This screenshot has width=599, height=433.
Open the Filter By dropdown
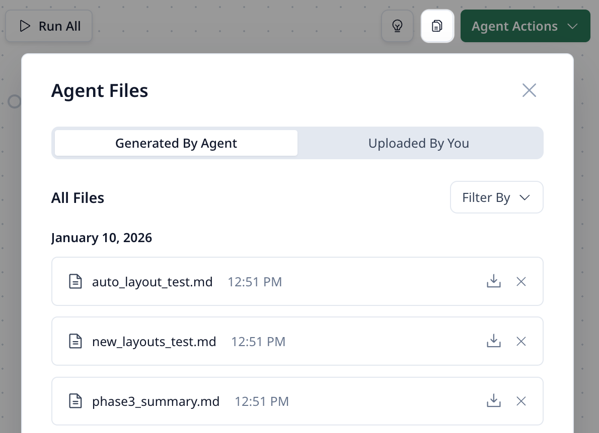click(496, 197)
